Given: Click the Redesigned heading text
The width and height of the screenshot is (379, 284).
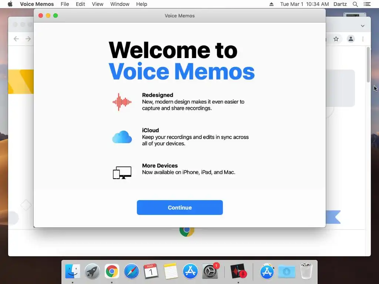Looking at the screenshot, I should [x=157, y=95].
